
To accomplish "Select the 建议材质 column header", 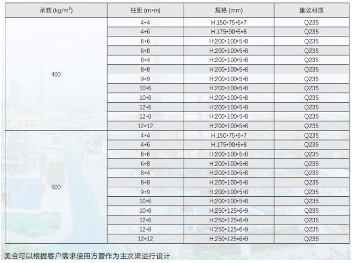I will click(x=311, y=10).
